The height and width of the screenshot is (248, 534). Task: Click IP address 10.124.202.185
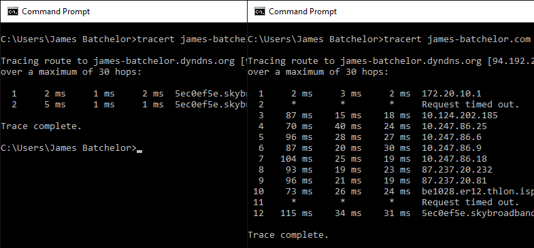click(x=460, y=116)
